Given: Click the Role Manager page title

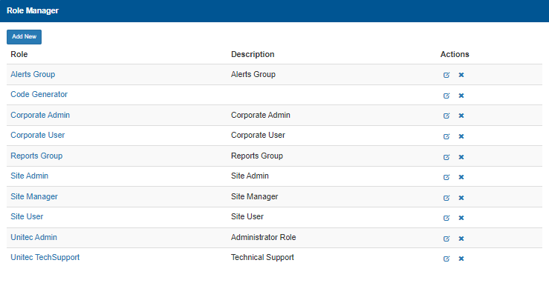Looking at the screenshot, I should [x=33, y=11].
